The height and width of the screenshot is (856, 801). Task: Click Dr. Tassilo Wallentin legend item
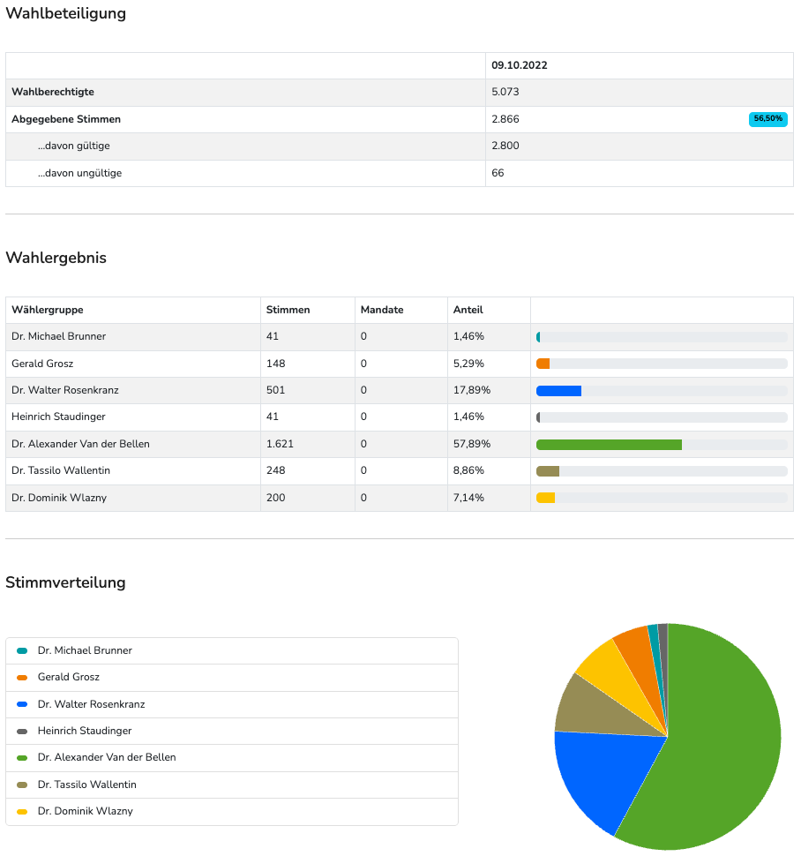[x=86, y=785]
